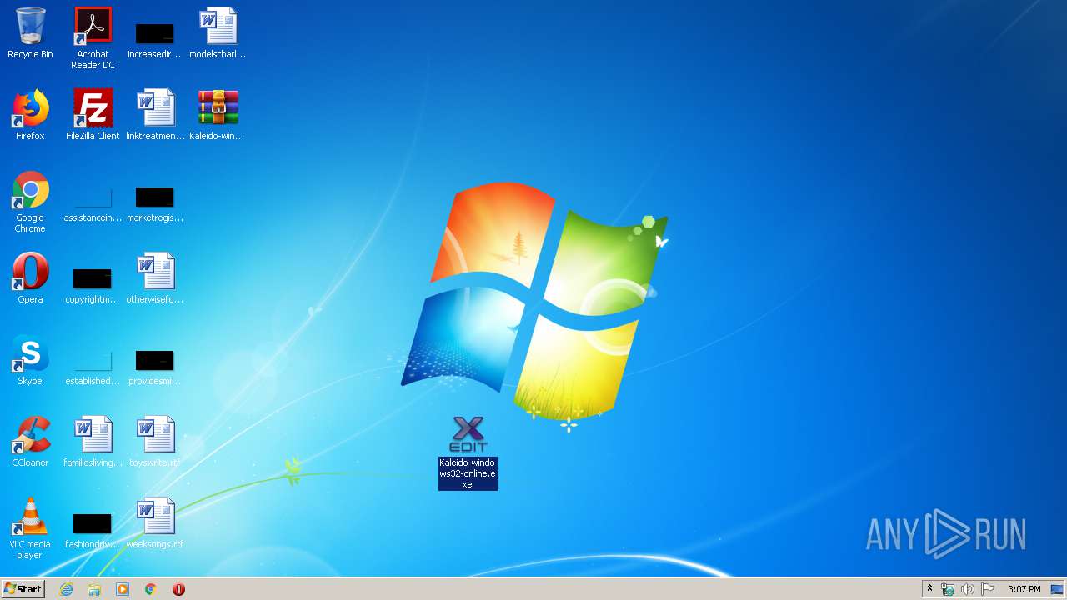1067x600 pixels.
Task: Open Windows Media Player taskbar icon
Action: click(x=123, y=589)
